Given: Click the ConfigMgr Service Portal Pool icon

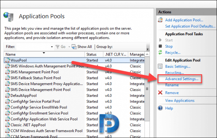Looking at the screenshot, I should (x=7, y=102).
